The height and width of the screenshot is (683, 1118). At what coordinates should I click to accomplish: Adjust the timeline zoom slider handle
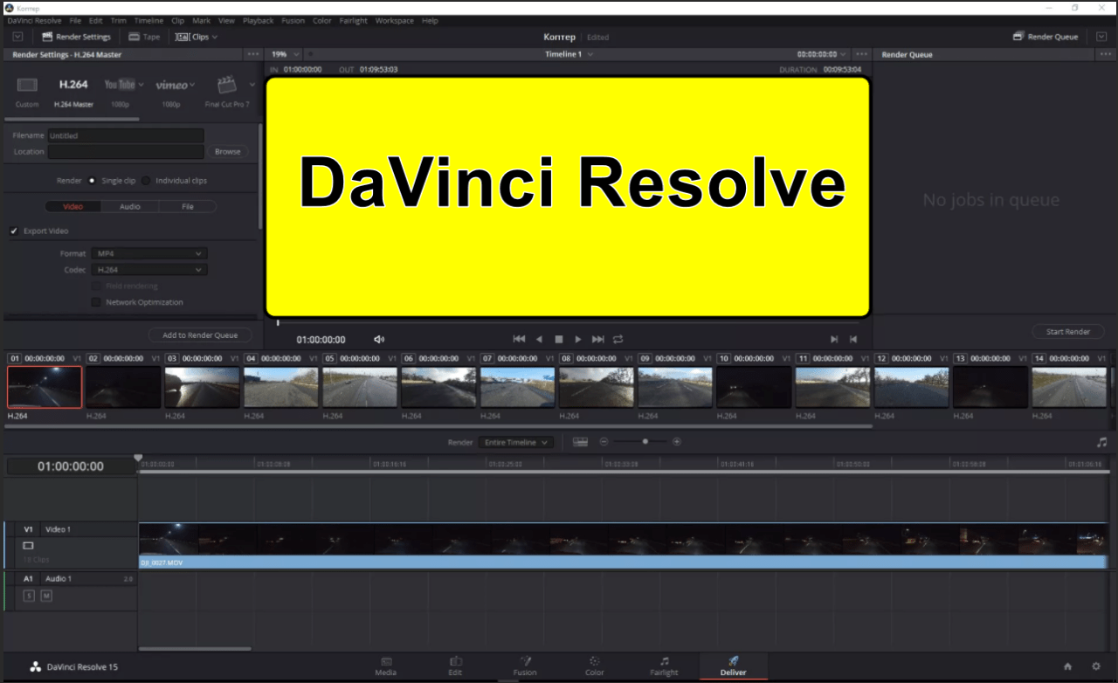point(645,442)
